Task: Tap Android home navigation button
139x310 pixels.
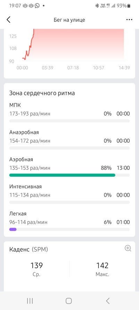Action: pos(68,301)
